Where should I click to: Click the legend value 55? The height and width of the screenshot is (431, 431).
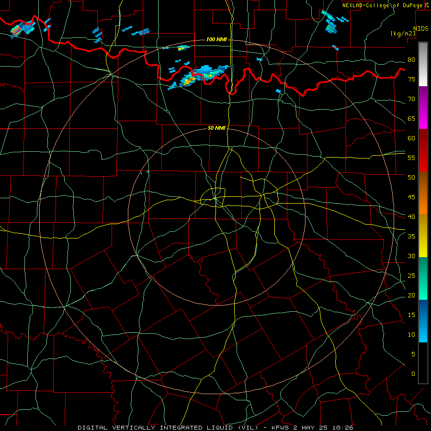pyautogui.click(x=411, y=158)
